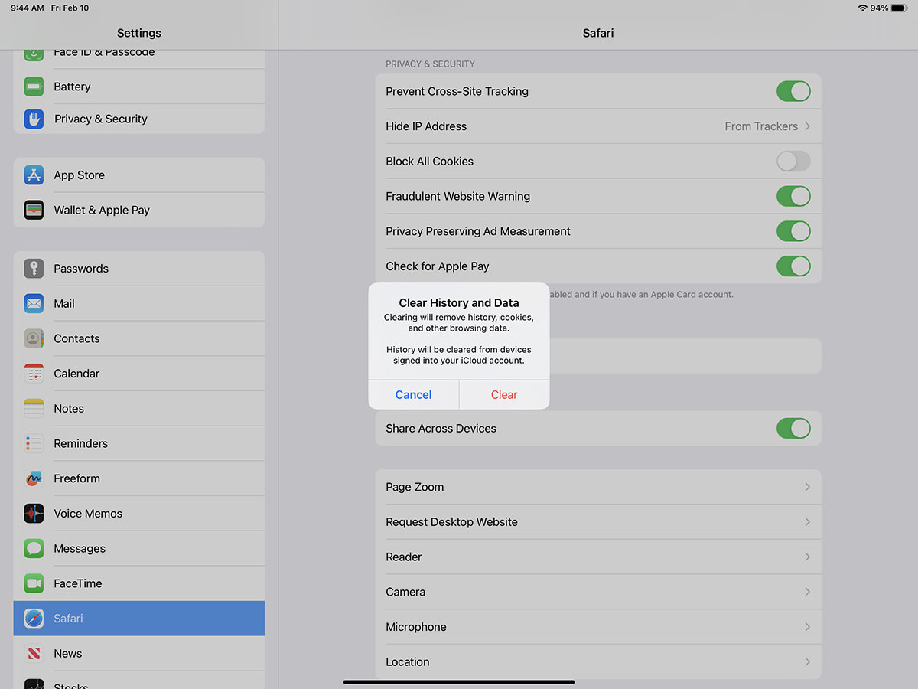Enable the Block All Cookies switch
Image resolution: width=918 pixels, height=689 pixels.
click(x=793, y=162)
